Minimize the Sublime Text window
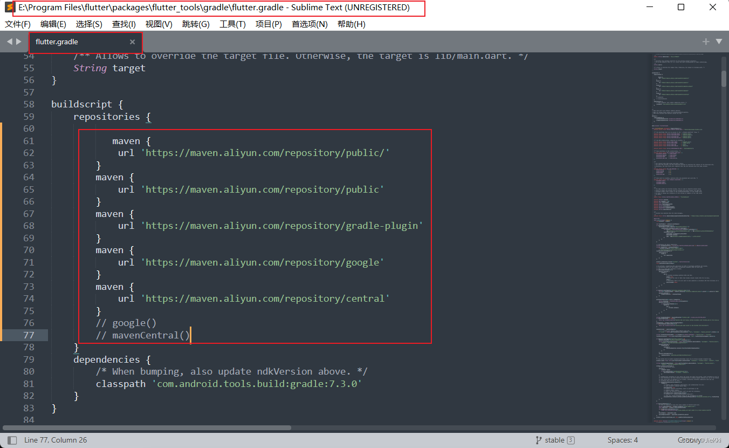The image size is (729, 448). point(650,8)
